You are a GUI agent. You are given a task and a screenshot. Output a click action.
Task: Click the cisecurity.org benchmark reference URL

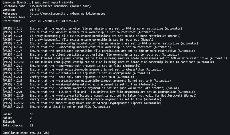coord(67,13)
